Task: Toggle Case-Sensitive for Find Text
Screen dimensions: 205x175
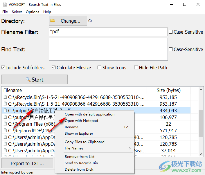Action: (186, 49)
